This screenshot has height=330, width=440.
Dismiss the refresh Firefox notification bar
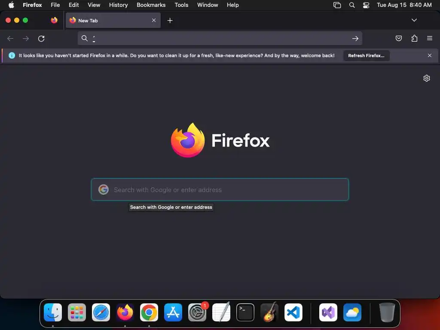430,55
